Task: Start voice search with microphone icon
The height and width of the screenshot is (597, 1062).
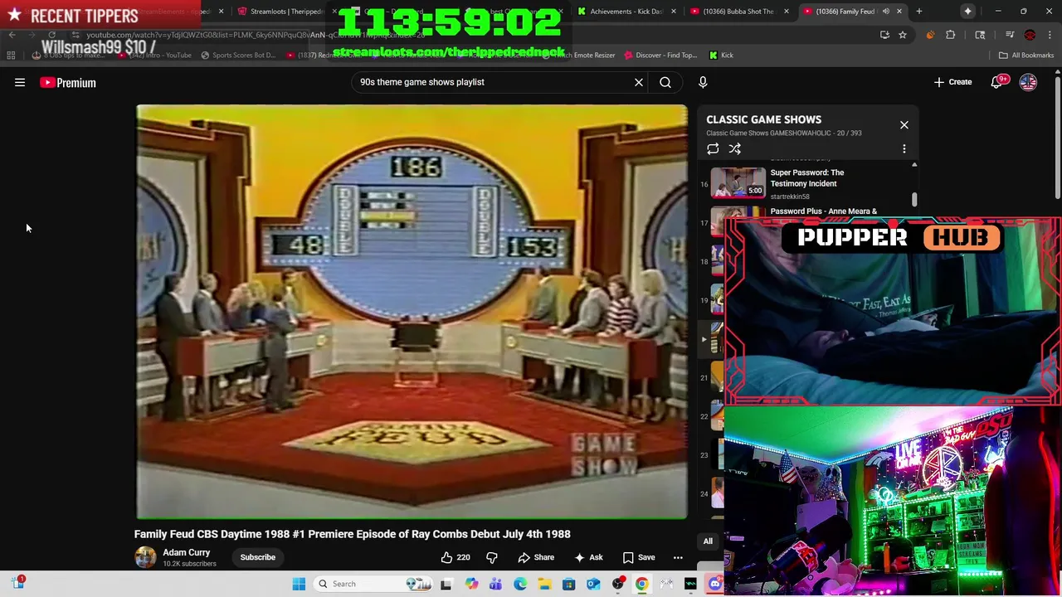Action: pyautogui.click(x=703, y=82)
